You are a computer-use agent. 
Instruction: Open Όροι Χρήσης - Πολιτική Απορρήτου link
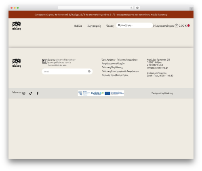coord(120,60)
